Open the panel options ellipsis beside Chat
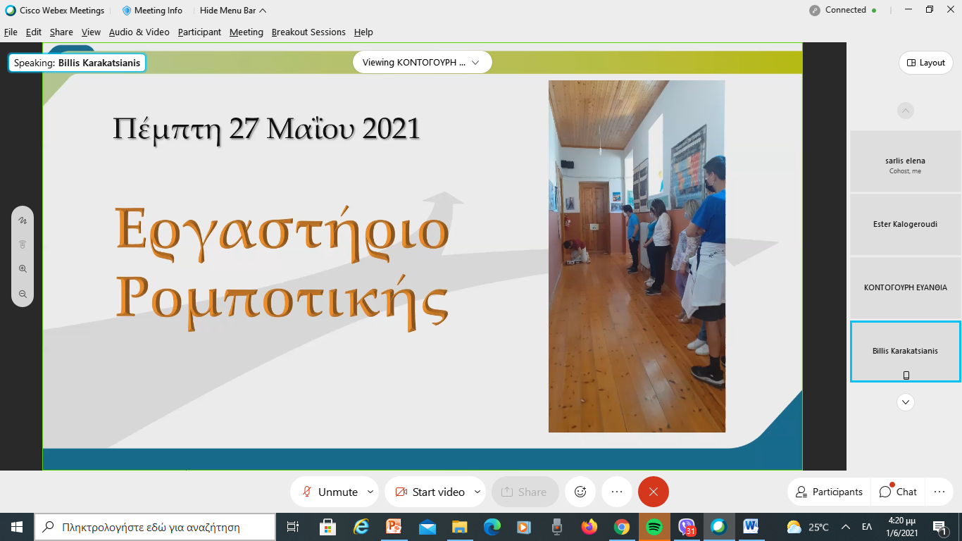The height and width of the screenshot is (541, 962). (x=939, y=492)
